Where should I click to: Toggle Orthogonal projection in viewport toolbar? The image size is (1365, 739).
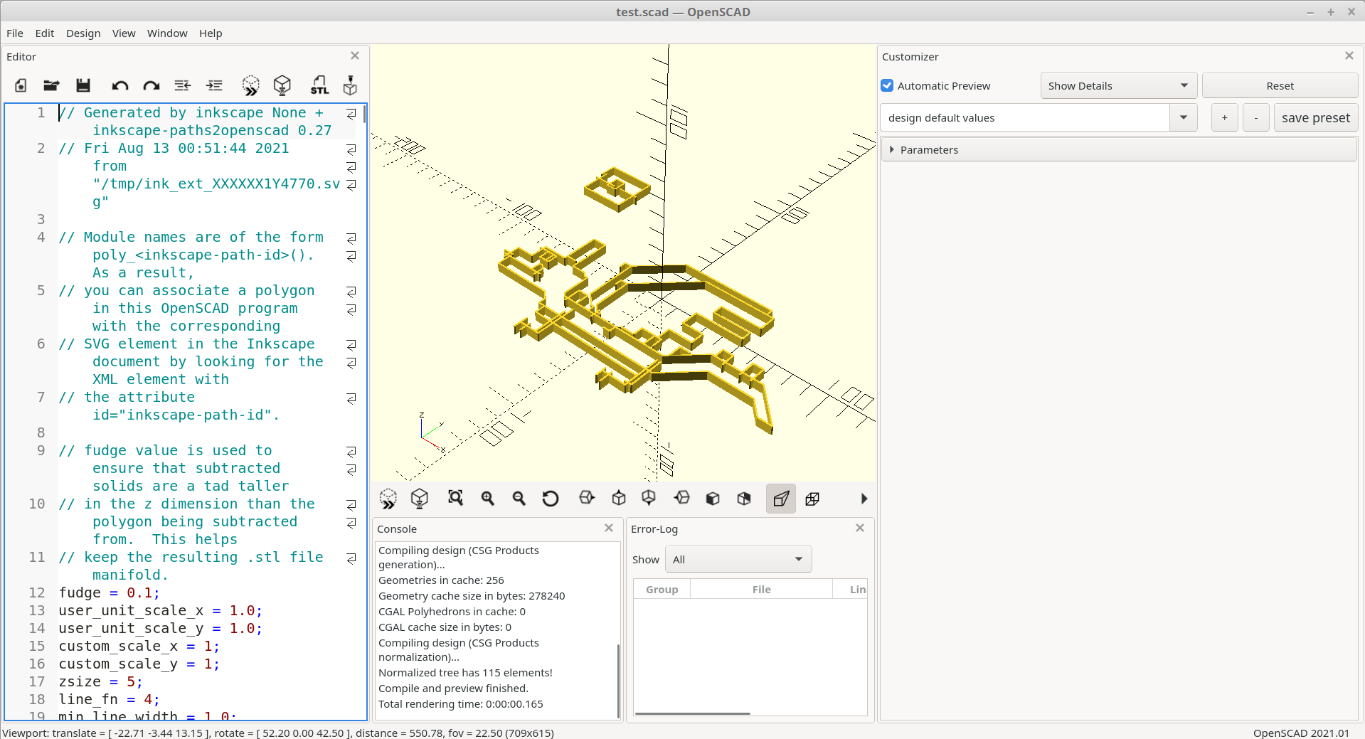[x=812, y=499]
